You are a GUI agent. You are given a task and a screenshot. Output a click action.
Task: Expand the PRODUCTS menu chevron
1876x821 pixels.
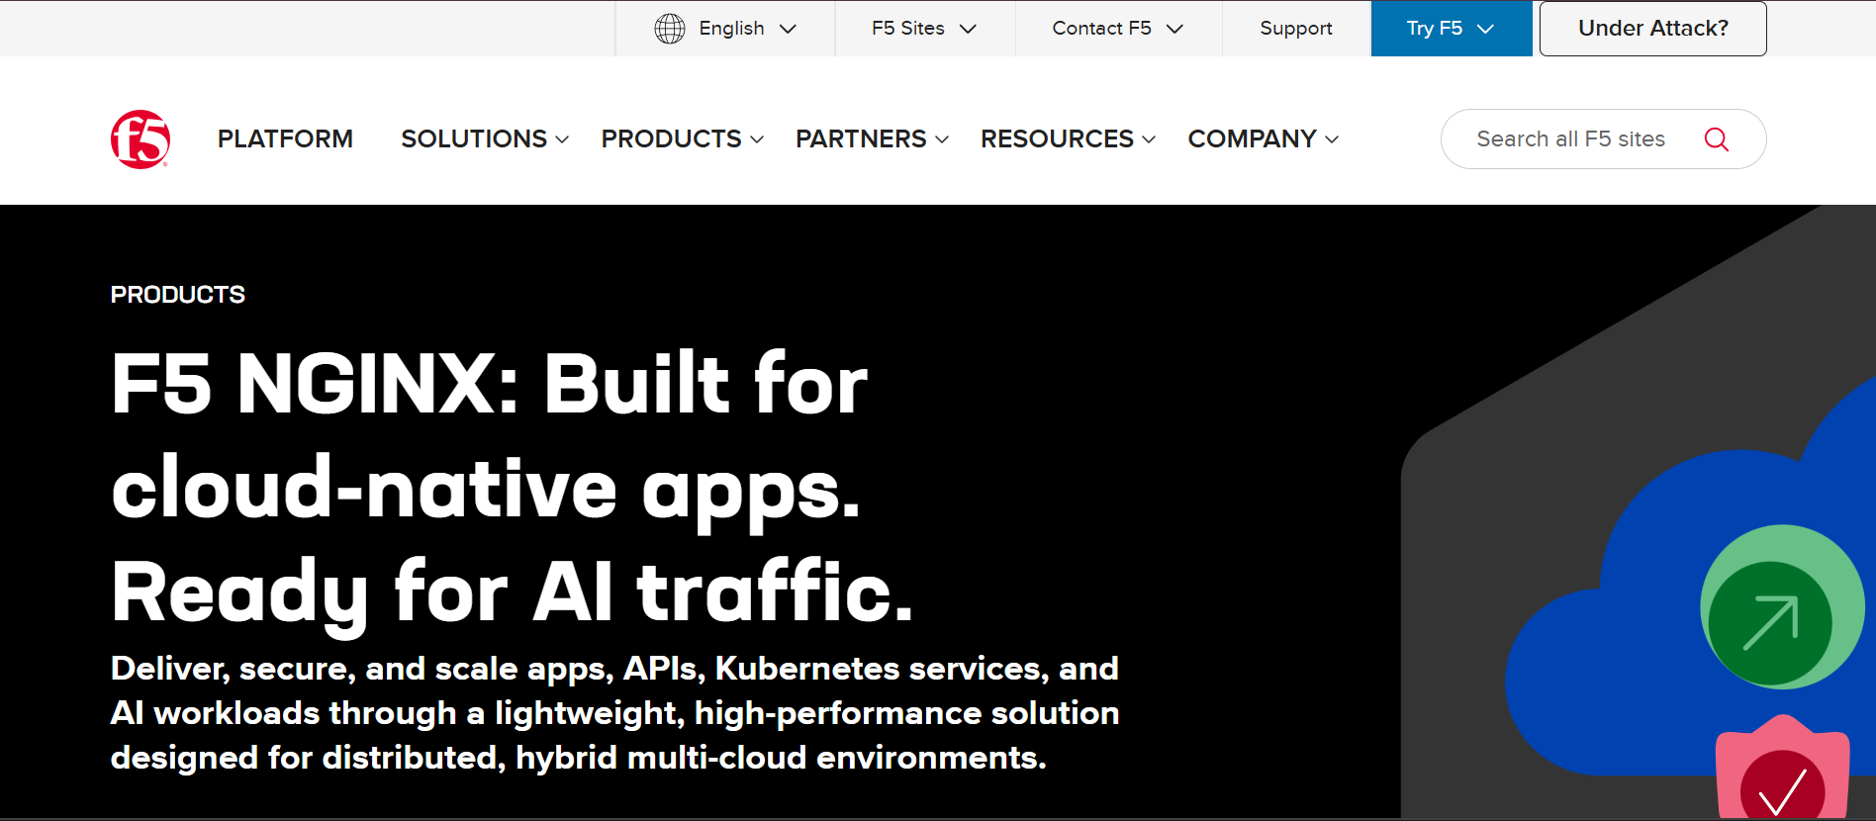[757, 139]
